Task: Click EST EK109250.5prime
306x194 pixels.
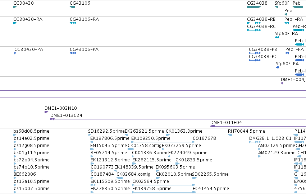Action: [x=151, y=138]
